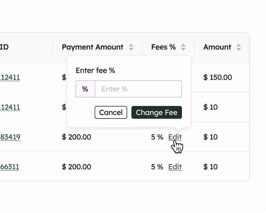This screenshot has width=266, height=213.
Task: Click the Amount column sort arrows icon
Action: [238, 47]
